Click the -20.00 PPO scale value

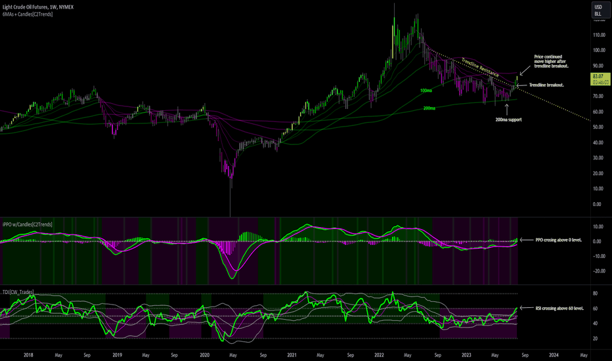pyautogui.click(x=599, y=271)
